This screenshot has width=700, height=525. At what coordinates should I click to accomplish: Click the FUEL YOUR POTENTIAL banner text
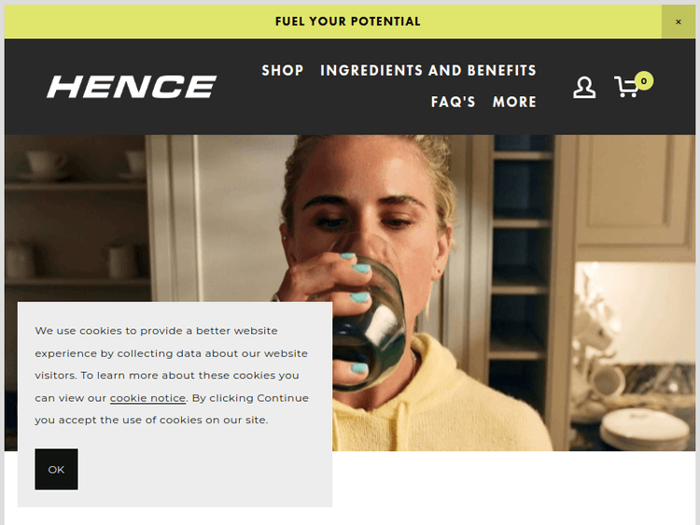point(348,21)
